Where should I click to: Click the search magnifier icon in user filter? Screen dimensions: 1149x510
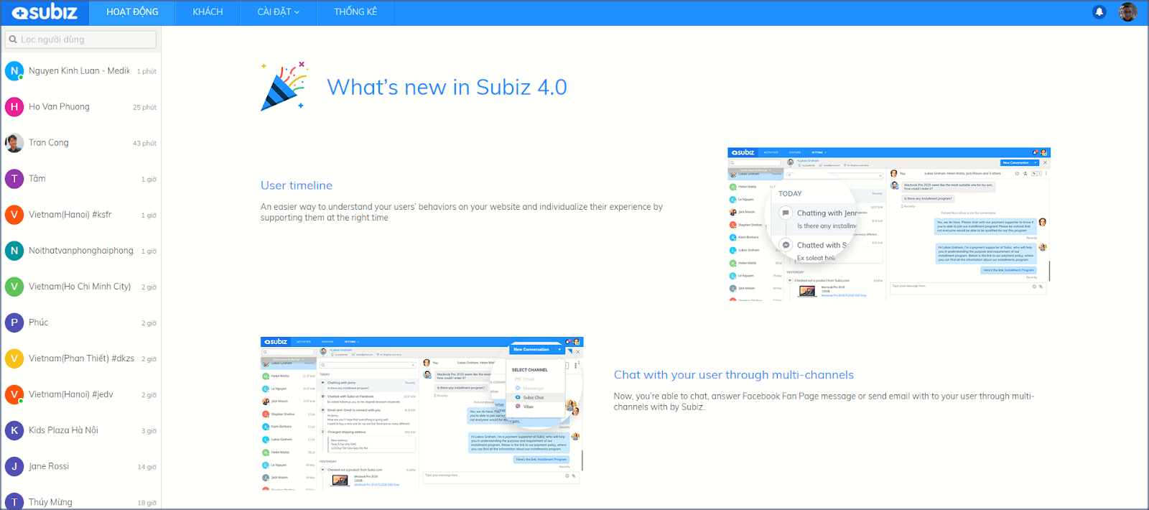pyautogui.click(x=13, y=40)
